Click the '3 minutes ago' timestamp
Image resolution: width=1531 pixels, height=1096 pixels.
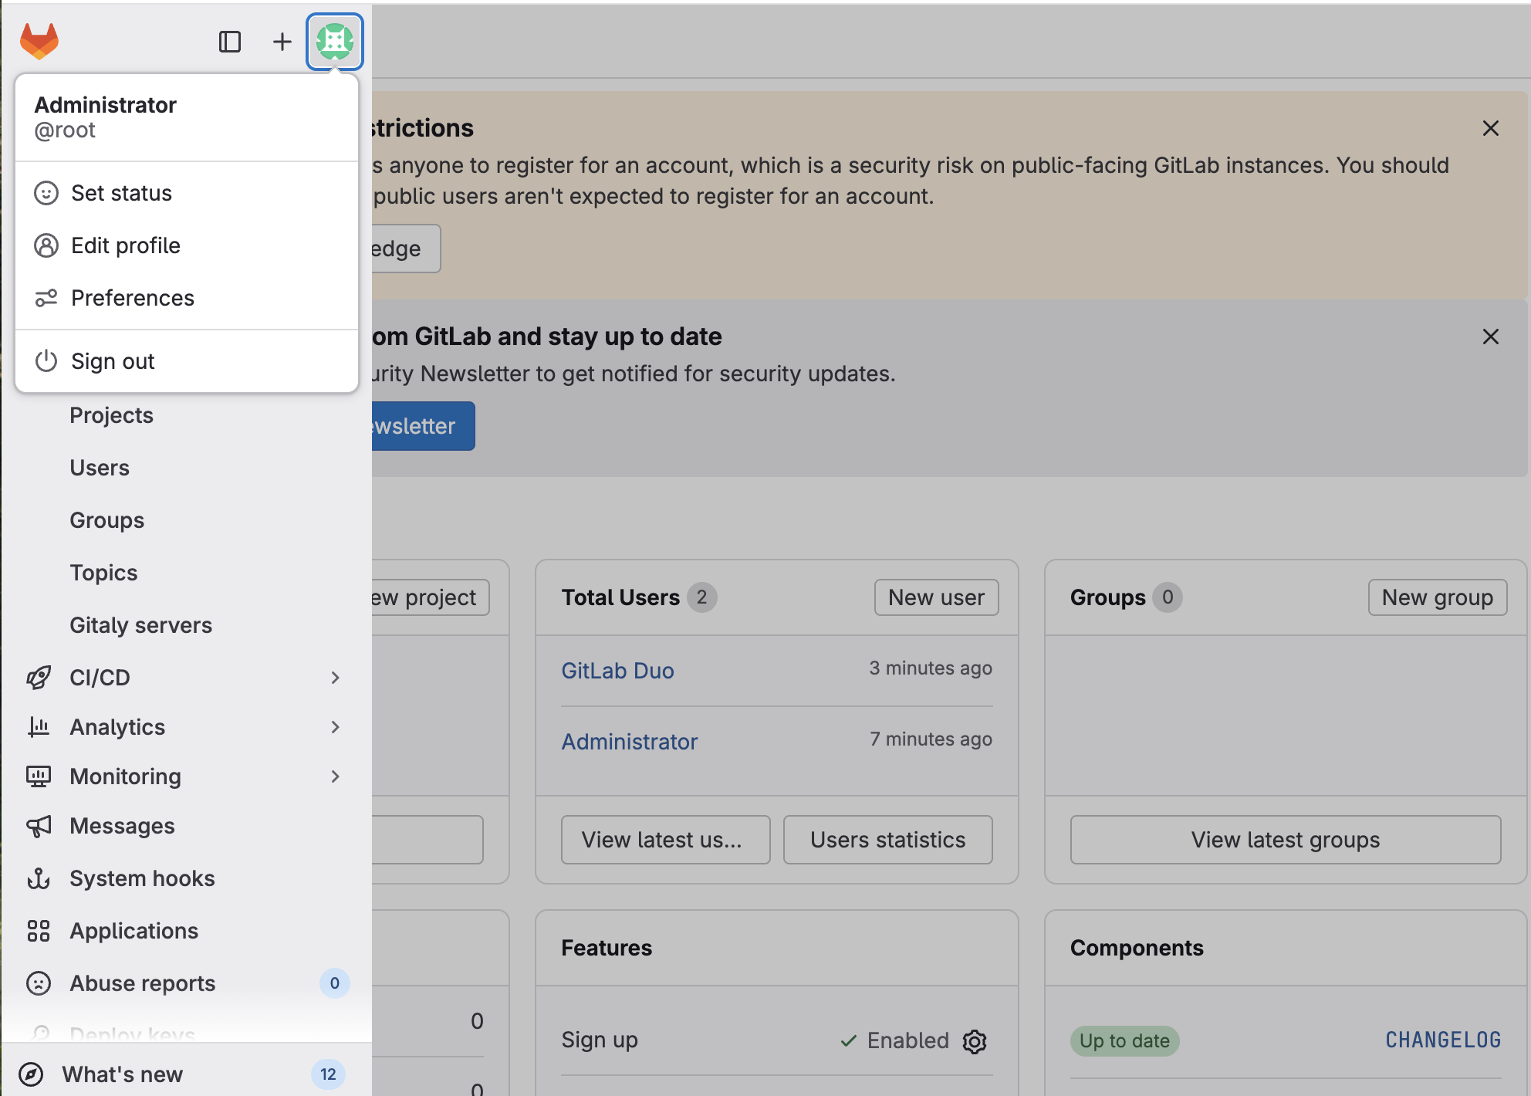point(931,668)
